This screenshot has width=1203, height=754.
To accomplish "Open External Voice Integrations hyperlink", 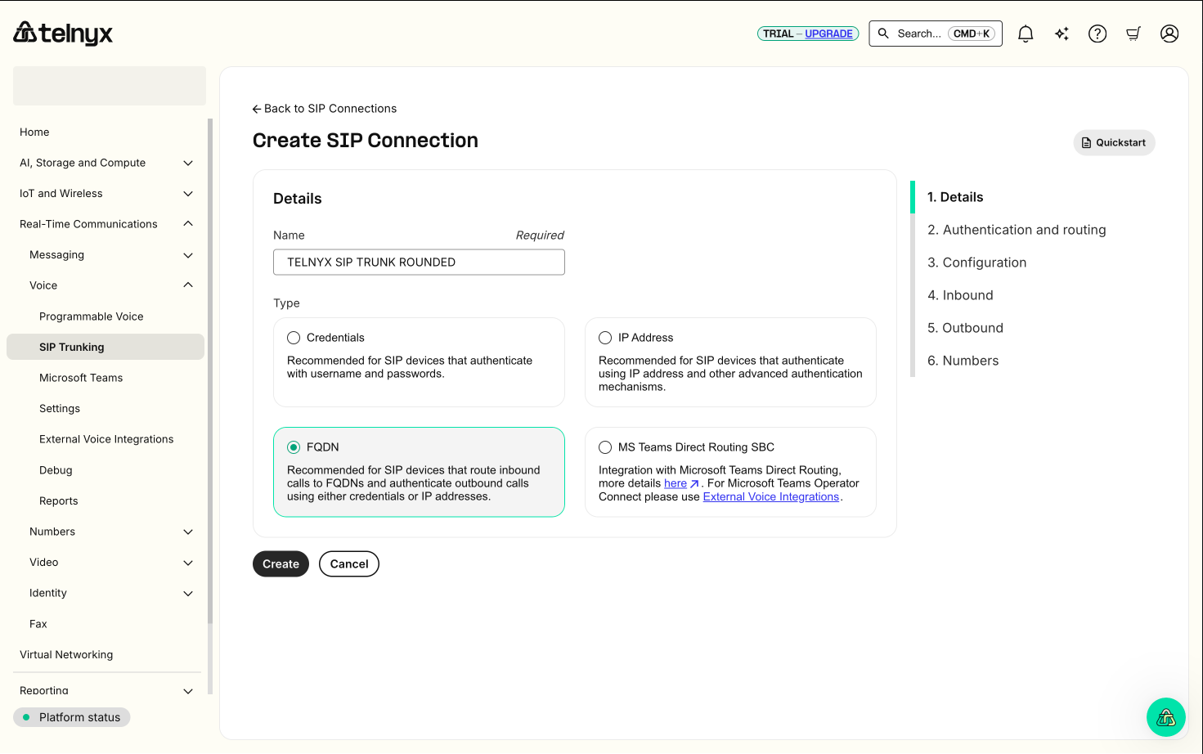I will click(x=771, y=496).
